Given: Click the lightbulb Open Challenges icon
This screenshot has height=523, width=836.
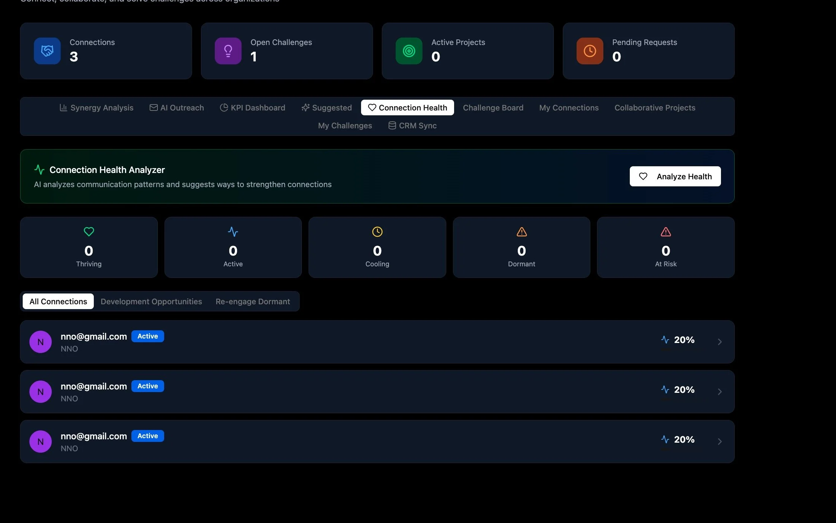Looking at the screenshot, I should coord(228,51).
